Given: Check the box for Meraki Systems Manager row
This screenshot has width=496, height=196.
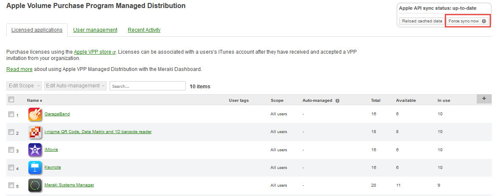Looking at the screenshot, I should [x=11, y=185].
